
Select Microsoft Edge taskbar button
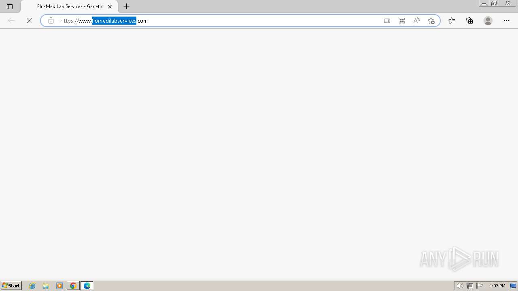tap(87, 286)
